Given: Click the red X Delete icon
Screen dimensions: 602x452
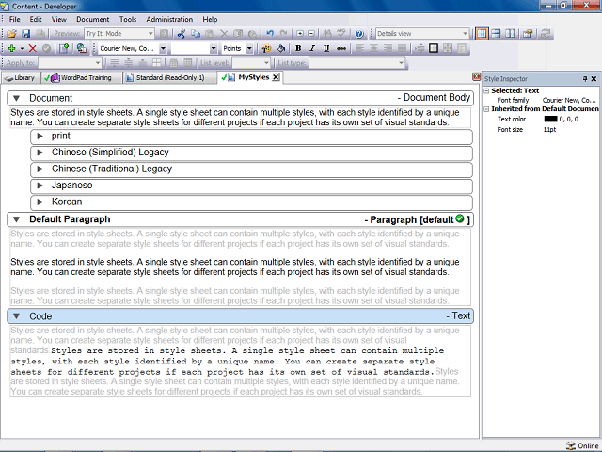Looking at the screenshot, I should (33, 48).
